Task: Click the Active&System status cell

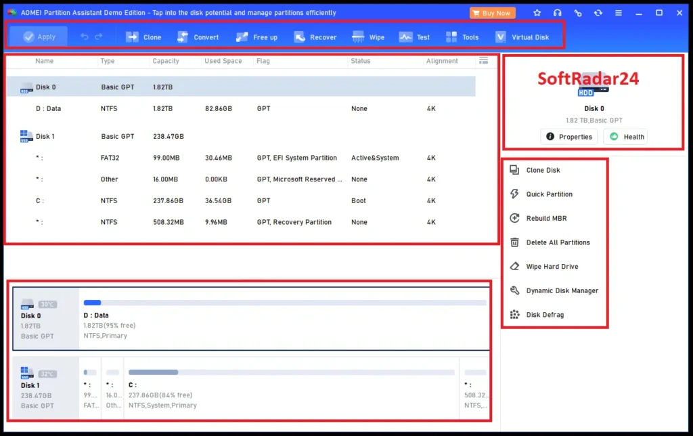Action: click(x=375, y=158)
